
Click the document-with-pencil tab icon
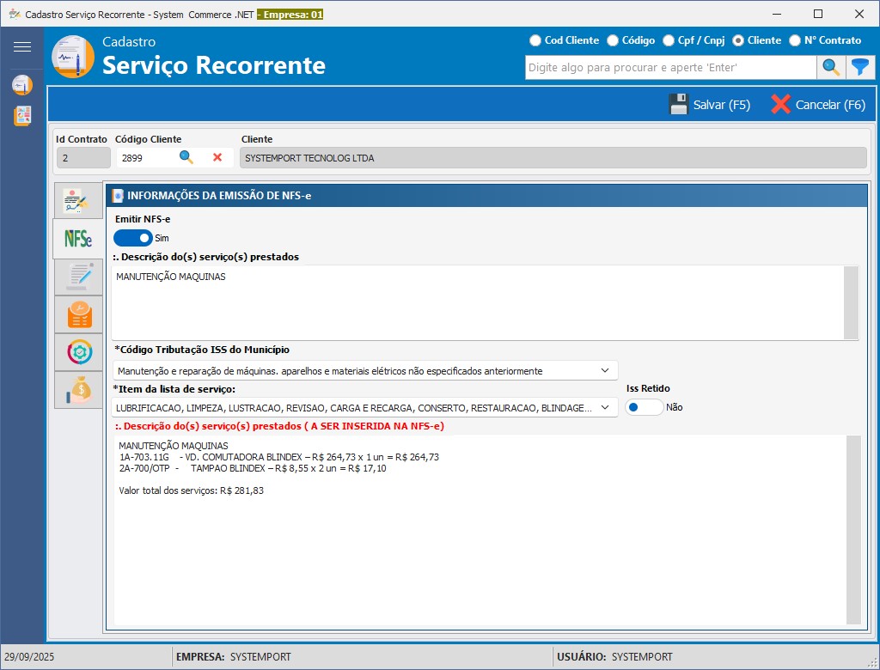(x=78, y=277)
